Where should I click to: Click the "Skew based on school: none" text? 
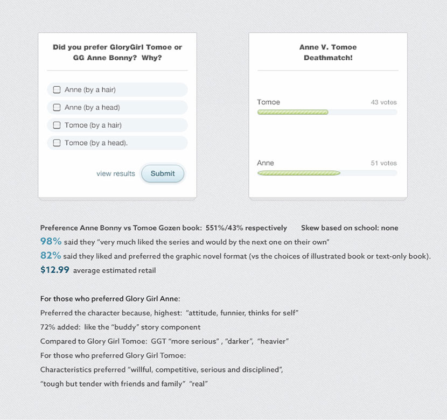pyautogui.click(x=350, y=228)
